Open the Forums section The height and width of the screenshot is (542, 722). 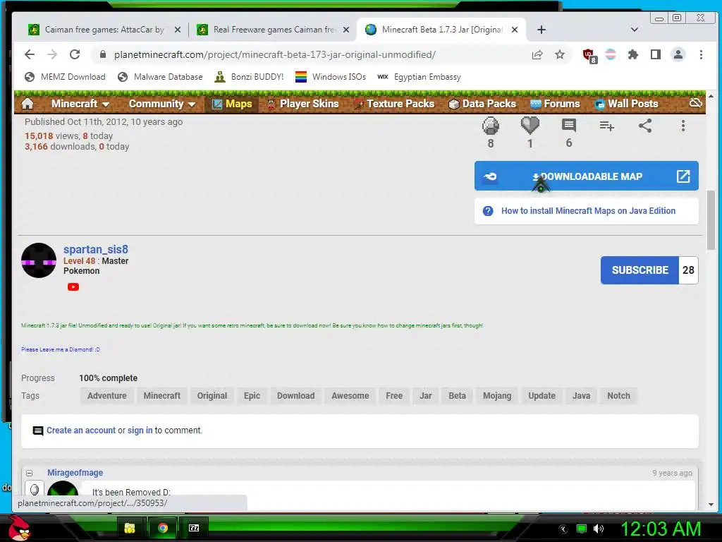click(x=555, y=104)
